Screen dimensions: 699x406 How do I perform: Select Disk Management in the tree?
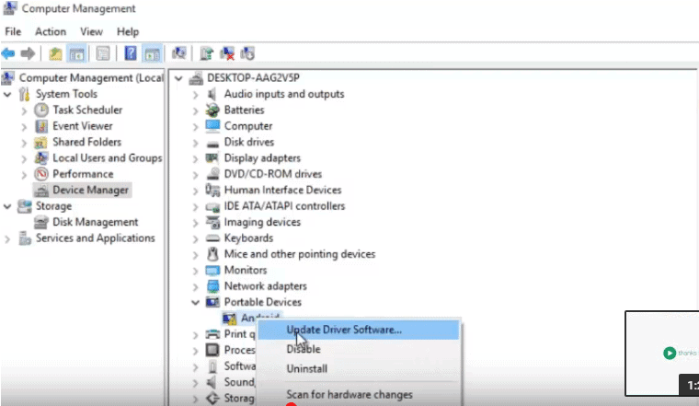point(95,222)
